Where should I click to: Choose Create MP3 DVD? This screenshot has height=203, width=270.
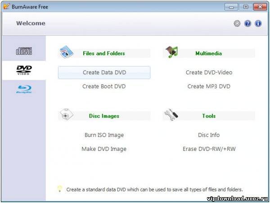point(209,87)
